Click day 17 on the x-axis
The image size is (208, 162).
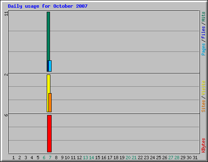click(110, 158)
